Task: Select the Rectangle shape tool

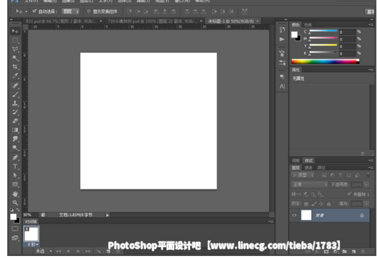Action: coord(15,184)
